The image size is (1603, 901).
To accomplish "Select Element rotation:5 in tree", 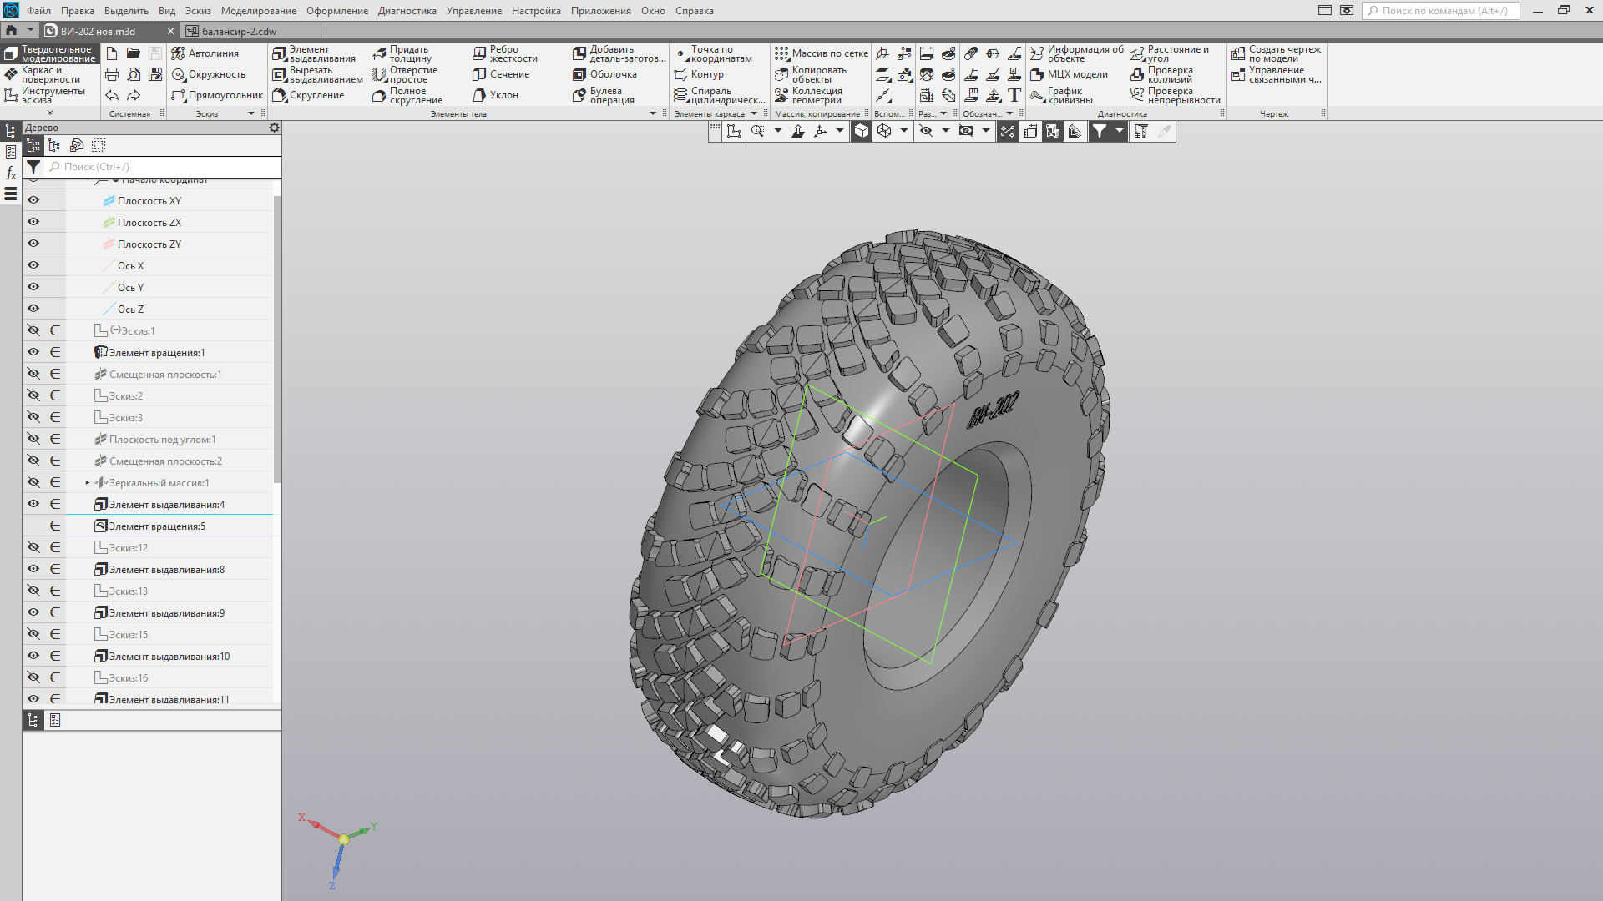I will tap(157, 526).
